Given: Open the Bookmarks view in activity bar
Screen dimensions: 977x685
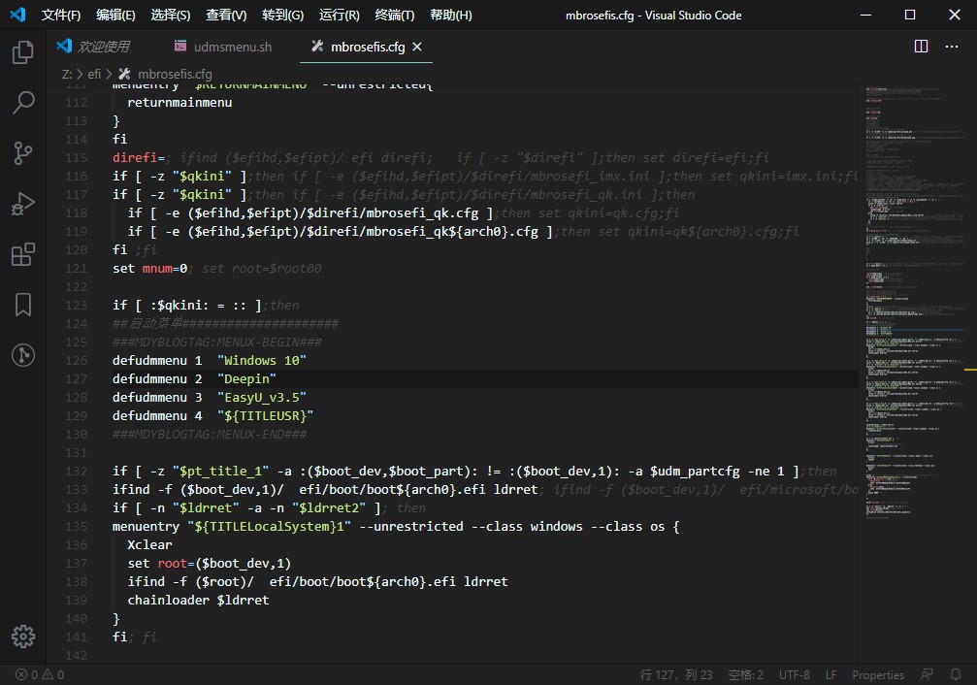Looking at the screenshot, I should coord(23,305).
